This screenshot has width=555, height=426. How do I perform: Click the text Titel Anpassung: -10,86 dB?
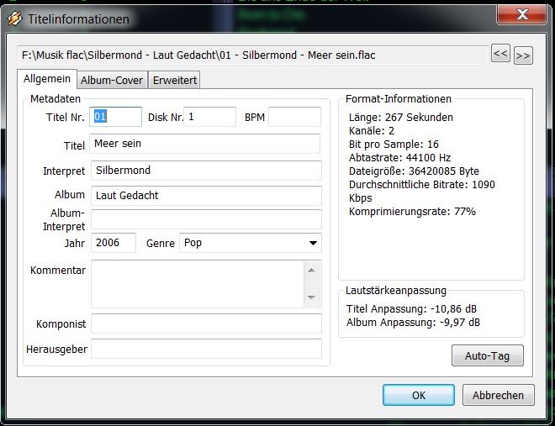point(411,309)
